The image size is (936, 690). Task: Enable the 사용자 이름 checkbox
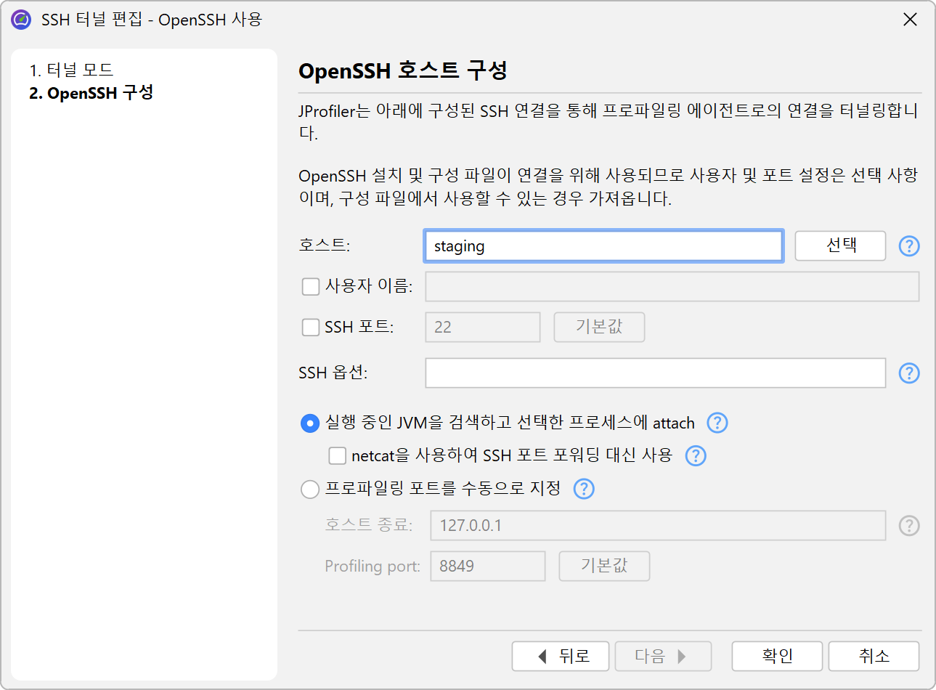pos(311,287)
